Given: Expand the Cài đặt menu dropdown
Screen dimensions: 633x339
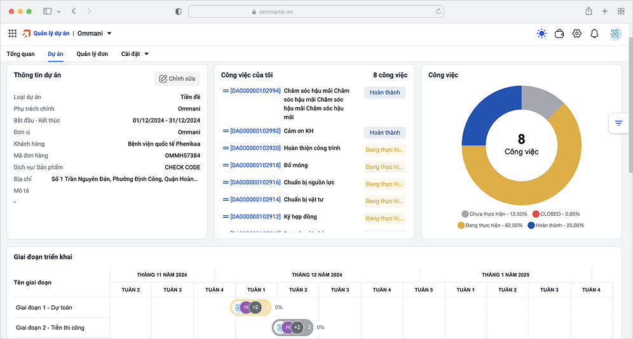Looking at the screenshot, I should (x=147, y=54).
